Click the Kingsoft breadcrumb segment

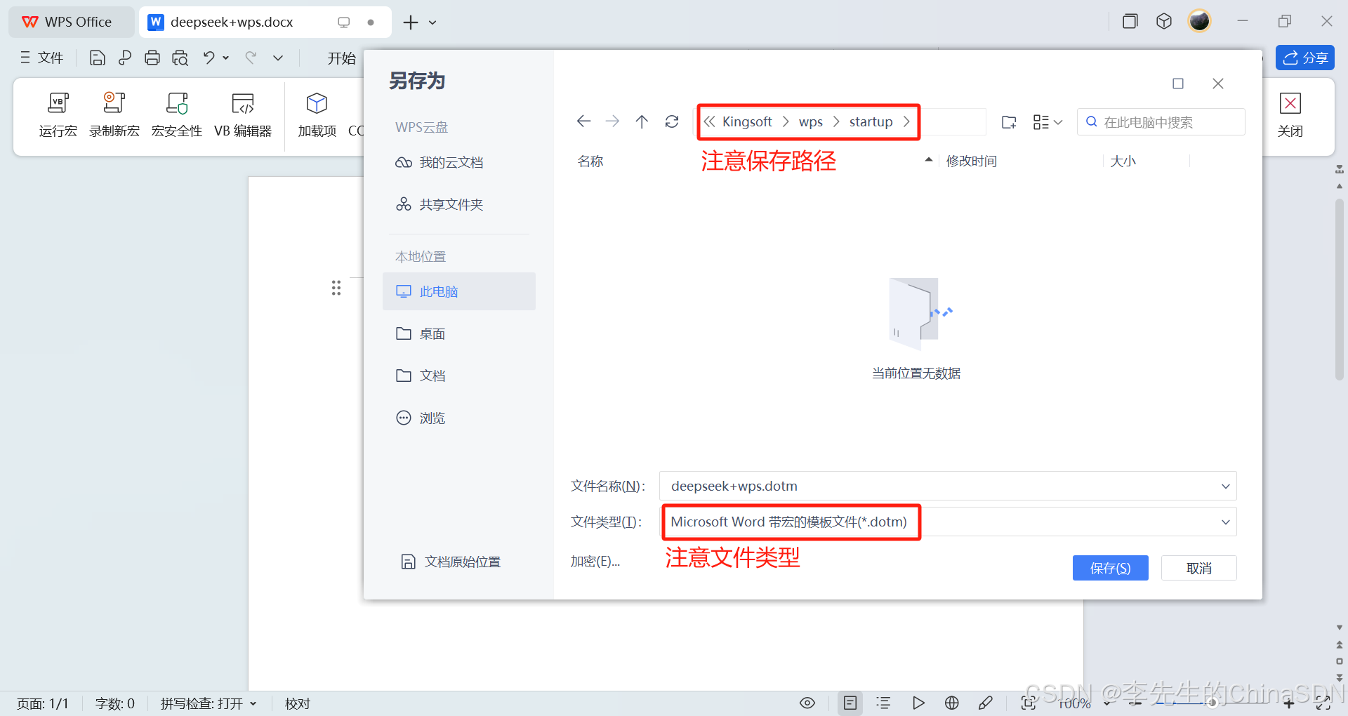click(747, 121)
